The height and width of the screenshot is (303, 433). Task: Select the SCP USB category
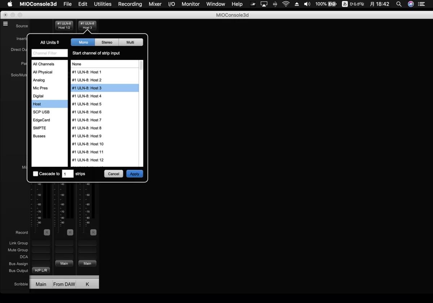tap(49, 112)
